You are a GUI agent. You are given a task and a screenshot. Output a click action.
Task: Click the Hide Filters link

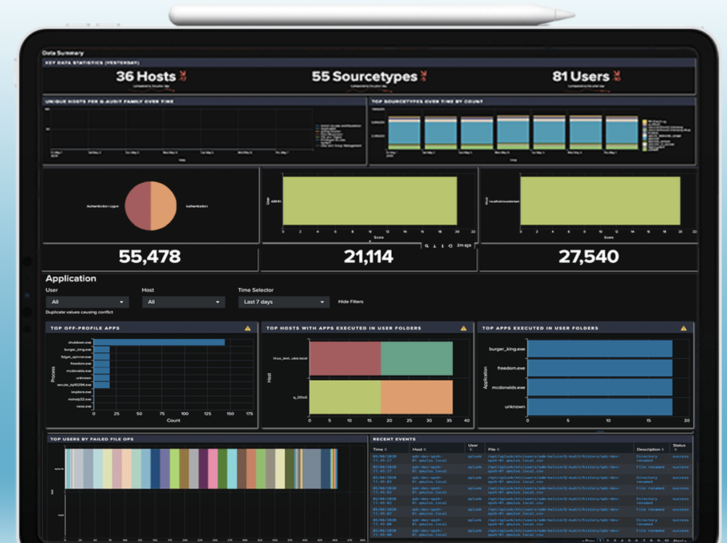[350, 302]
